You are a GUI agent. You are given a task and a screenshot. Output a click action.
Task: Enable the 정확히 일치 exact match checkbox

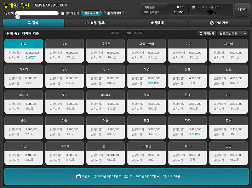(63, 14)
